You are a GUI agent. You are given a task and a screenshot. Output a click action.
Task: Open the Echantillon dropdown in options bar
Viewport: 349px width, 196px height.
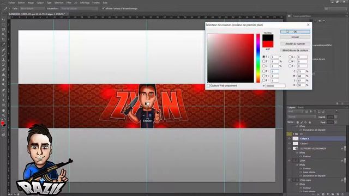[79, 9]
